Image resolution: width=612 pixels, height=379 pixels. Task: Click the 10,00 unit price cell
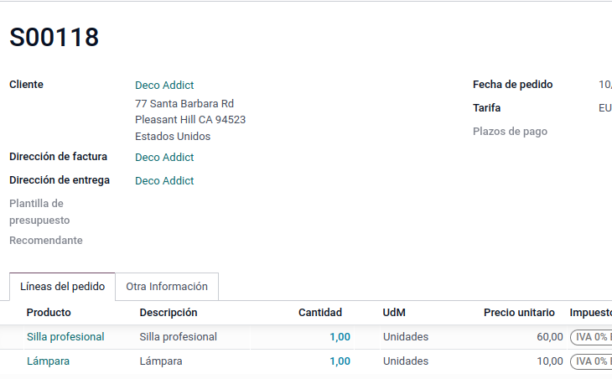coord(549,361)
